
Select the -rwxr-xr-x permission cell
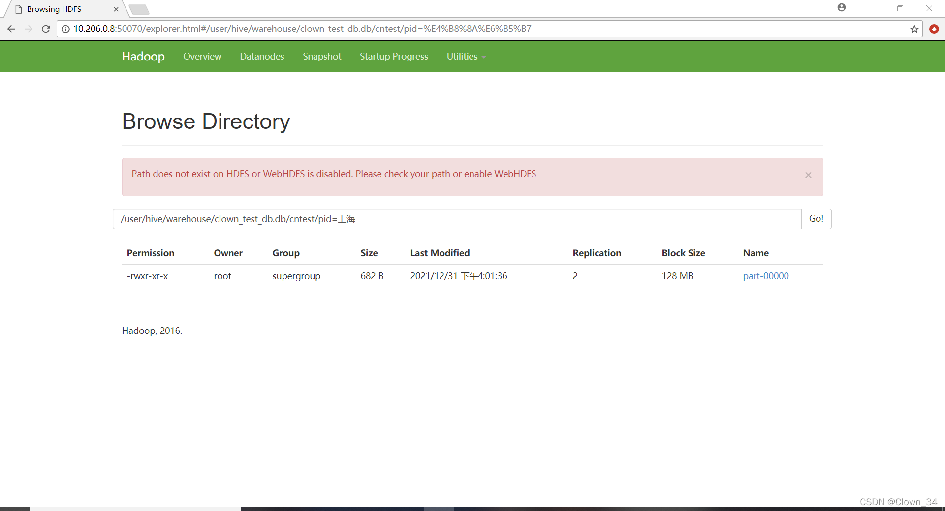tap(147, 276)
